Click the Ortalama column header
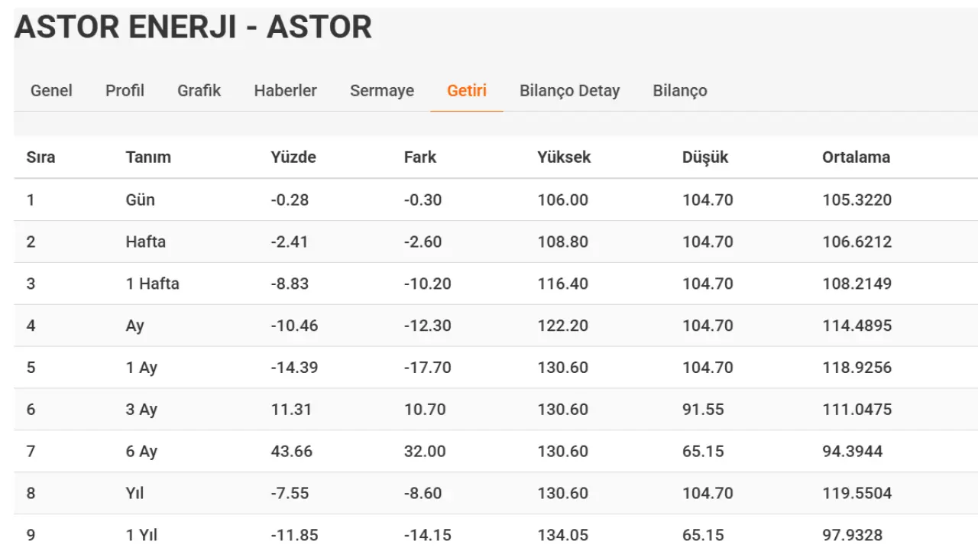This screenshot has height=548, width=978. (x=856, y=157)
